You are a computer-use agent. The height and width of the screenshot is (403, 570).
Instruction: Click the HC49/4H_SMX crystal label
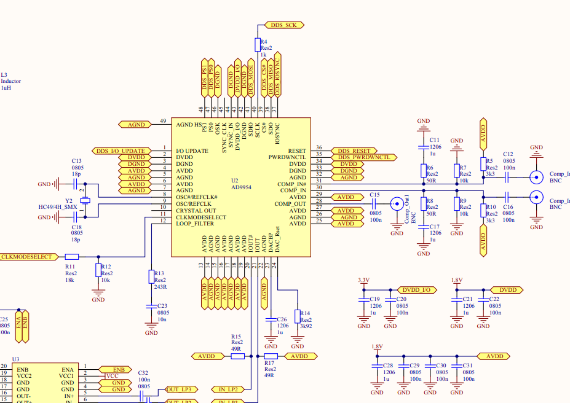[x=58, y=207]
